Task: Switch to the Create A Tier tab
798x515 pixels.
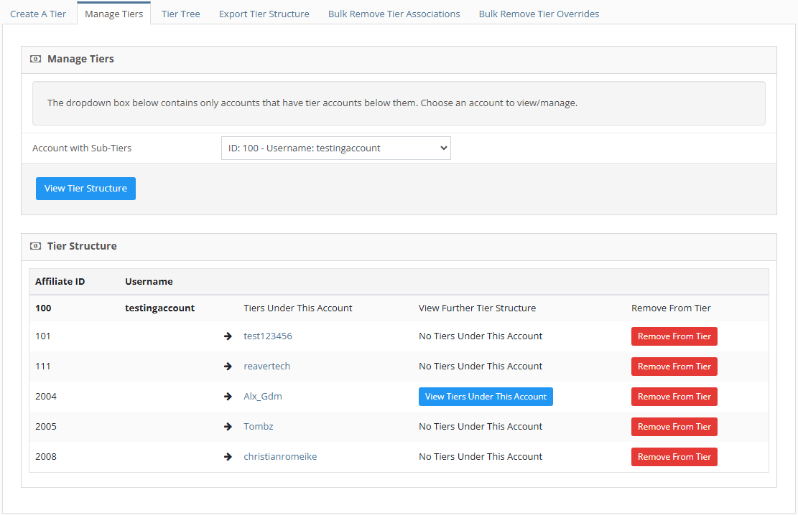Action: (x=38, y=14)
